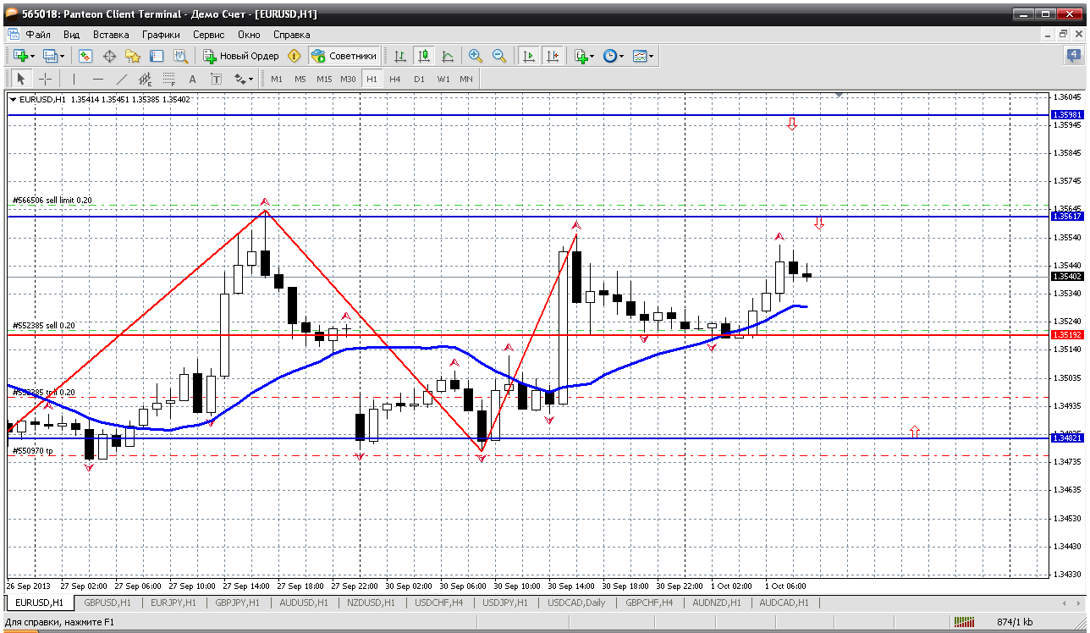The height and width of the screenshot is (633, 1090).
Task: Open the Сервис menu
Action: coord(208,35)
